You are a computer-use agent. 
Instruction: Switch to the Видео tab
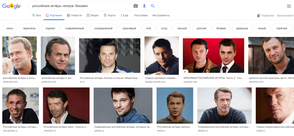93,15
